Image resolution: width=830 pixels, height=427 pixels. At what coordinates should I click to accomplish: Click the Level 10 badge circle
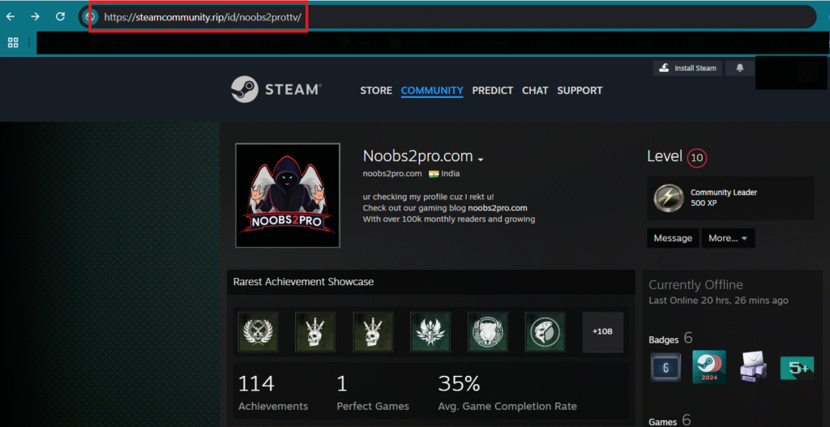coord(696,158)
